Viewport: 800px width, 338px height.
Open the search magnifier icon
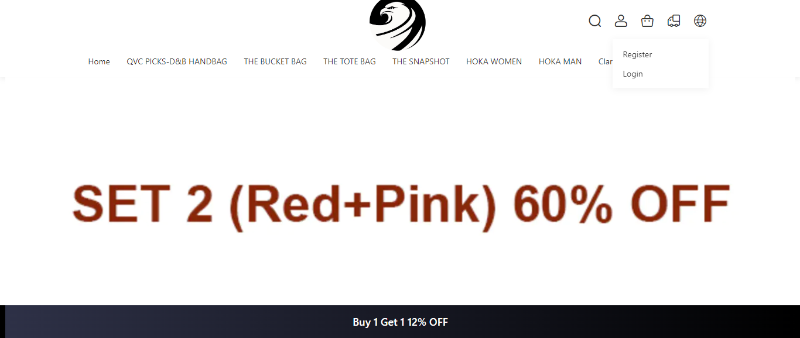tap(595, 21)
